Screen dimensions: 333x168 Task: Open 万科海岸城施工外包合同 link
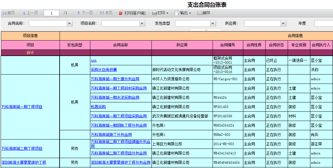point(111,135)
